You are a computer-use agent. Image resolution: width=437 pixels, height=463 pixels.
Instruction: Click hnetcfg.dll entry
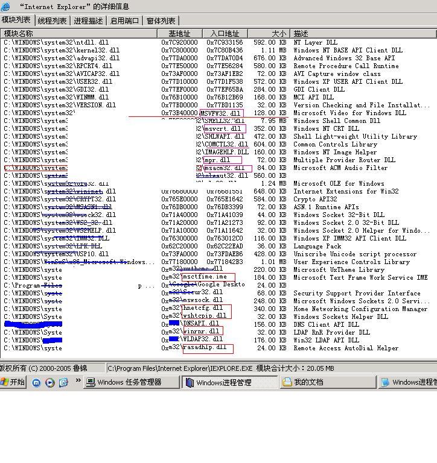pos(203,307)
